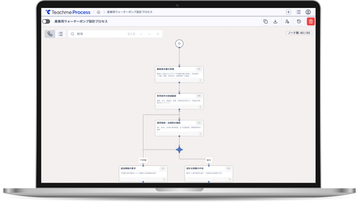359x202 pixels.
Task: Select the 顧客要求書の受領 node
Action: 179,75
